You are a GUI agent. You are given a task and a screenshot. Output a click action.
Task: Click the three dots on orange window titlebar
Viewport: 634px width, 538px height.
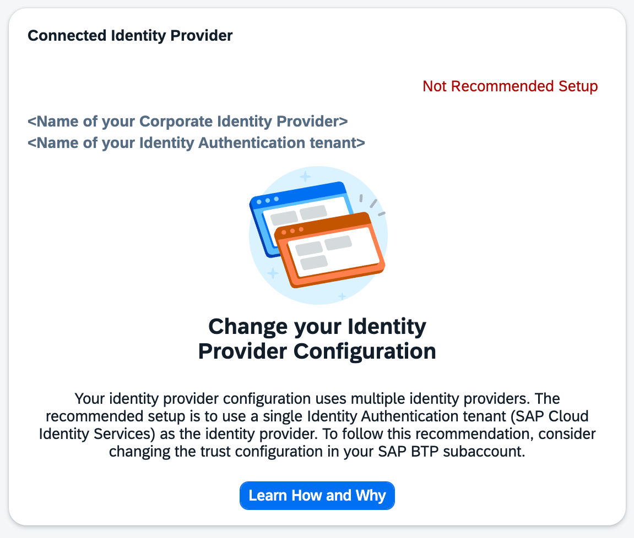click(292, 231)
